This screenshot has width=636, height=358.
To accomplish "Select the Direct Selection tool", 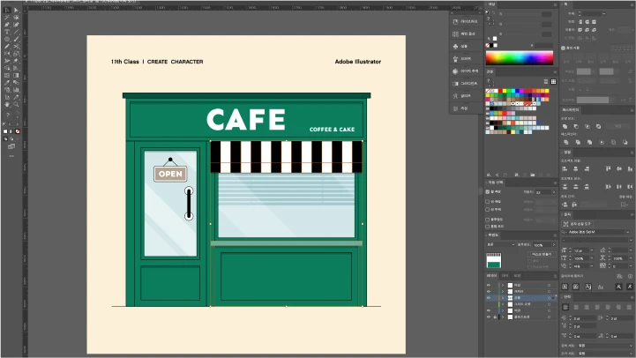I will coord(16,10).
